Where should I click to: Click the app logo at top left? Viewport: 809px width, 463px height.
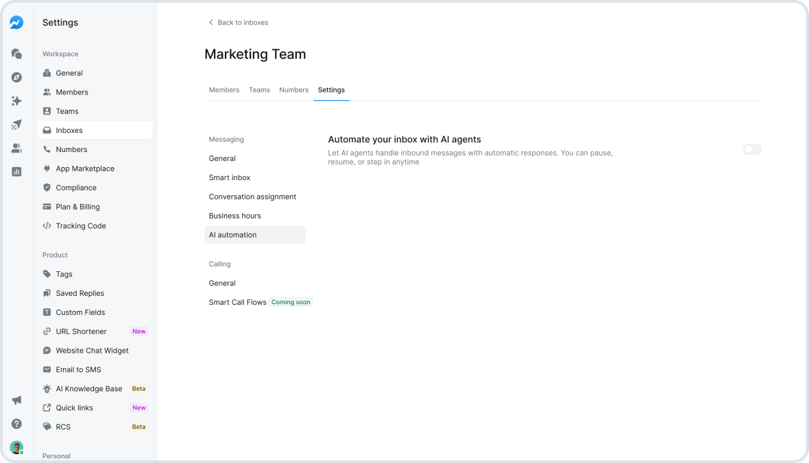tap(16, 22)
